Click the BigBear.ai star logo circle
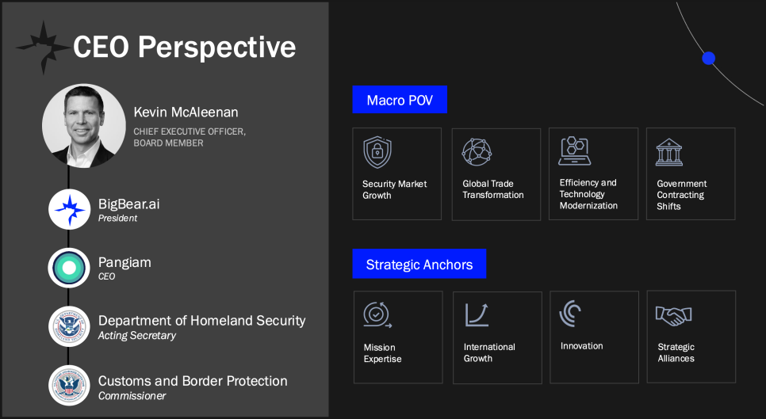The height and width of the screenshot is (419, 766). (69, 209)
